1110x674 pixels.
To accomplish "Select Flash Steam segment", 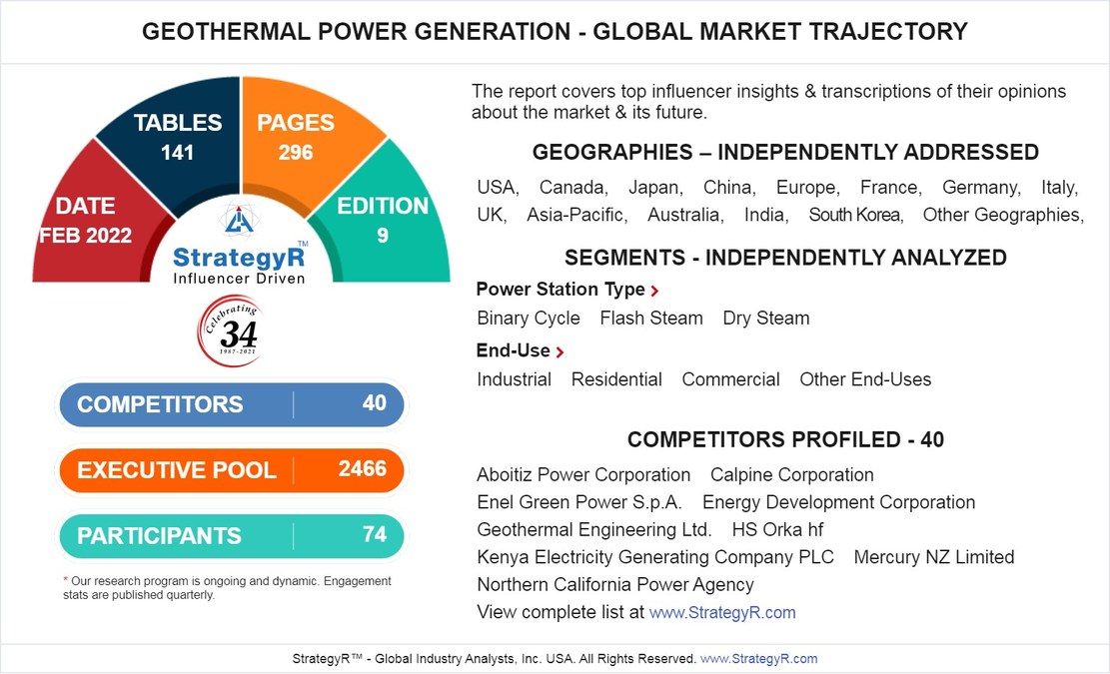I will coord(651,319).
